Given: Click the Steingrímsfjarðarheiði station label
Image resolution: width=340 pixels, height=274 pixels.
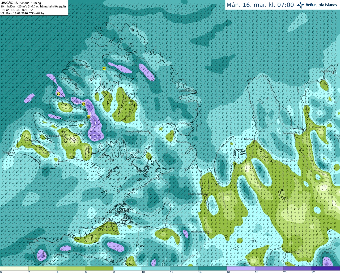Looking at the screenshot, I should 138,131.
